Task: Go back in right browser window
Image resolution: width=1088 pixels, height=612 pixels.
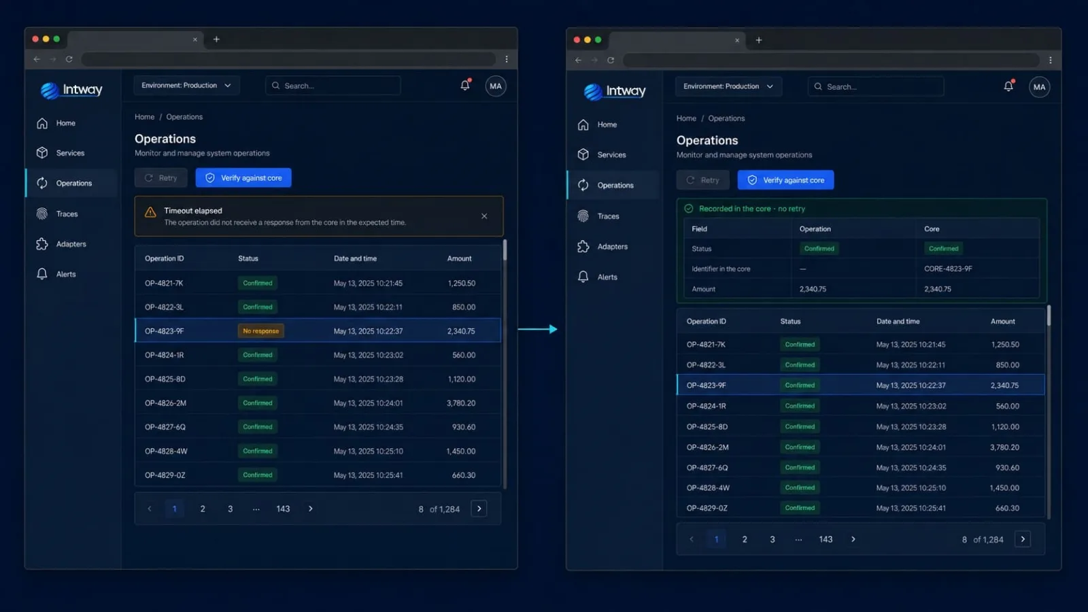Action: click(578, 60)
